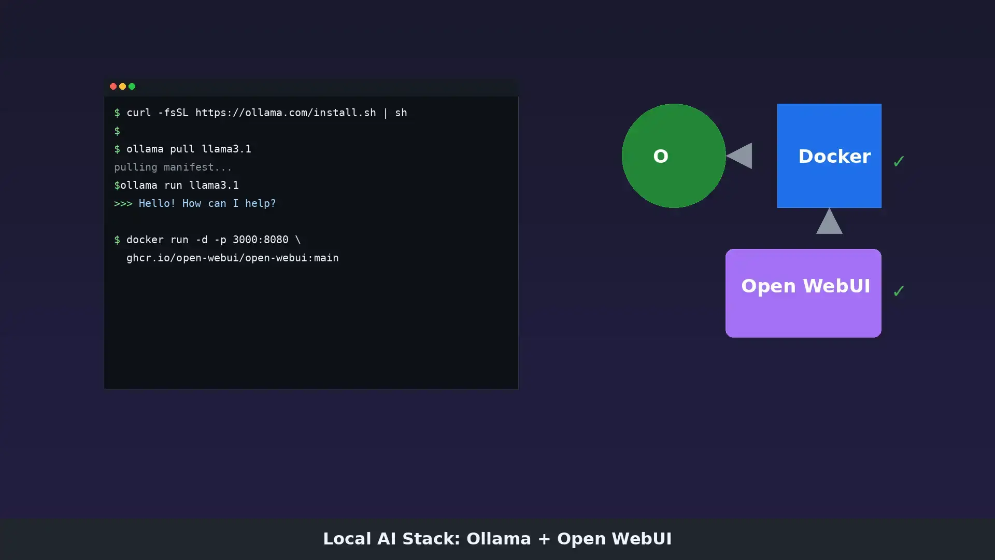Click the '>>> Hello! How can I help?' line
995x560 pixels.
coord(195,203)
